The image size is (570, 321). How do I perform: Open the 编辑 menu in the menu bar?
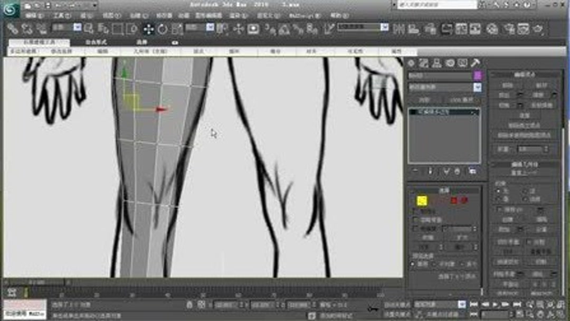(x=32, y=15)
